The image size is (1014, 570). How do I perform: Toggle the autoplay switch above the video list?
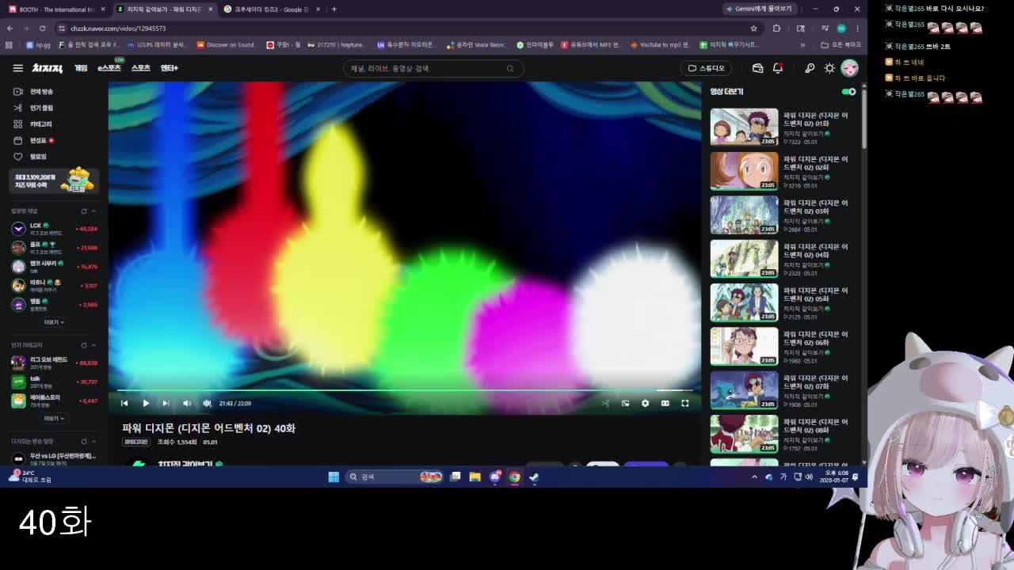pos(848,92)
